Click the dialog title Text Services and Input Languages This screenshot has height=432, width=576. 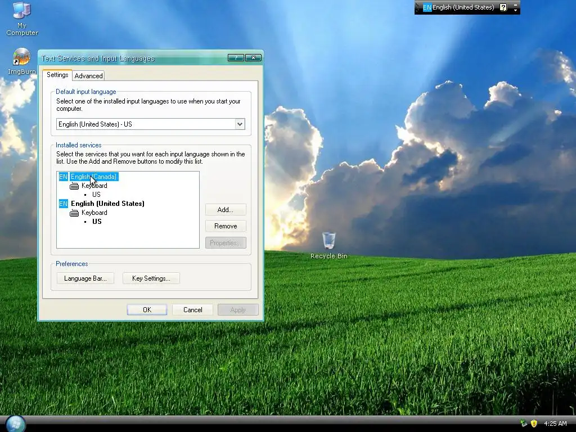tap(98, 58)
